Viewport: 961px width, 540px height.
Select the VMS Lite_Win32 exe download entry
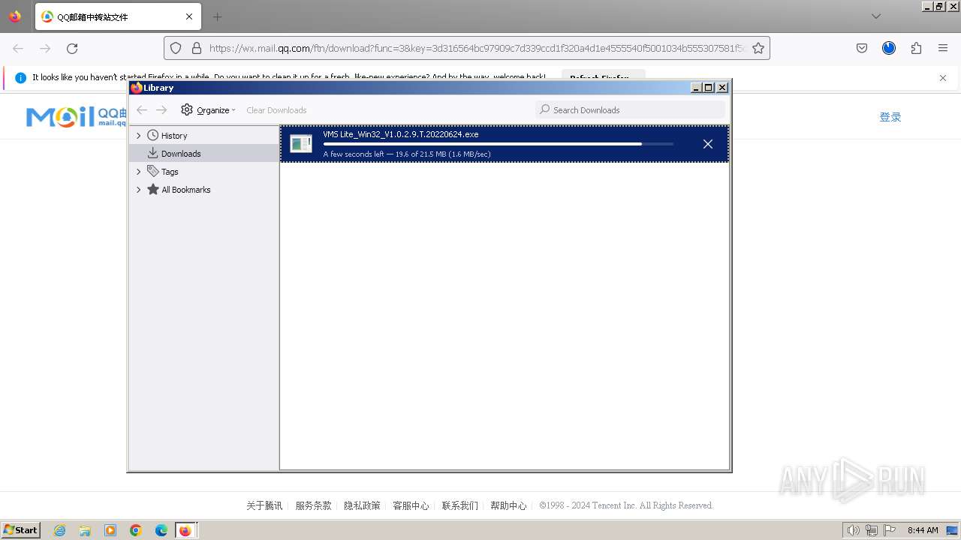click(x=505, y=144)
